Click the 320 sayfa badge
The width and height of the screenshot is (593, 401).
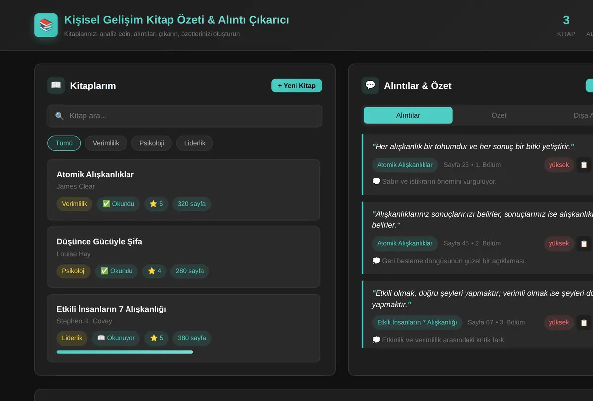(x=192, y=204)
